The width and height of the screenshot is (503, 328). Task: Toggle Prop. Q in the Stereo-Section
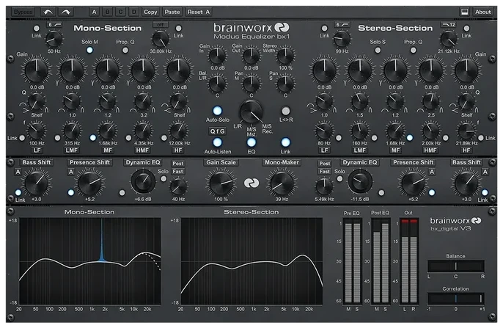[414, 50]
